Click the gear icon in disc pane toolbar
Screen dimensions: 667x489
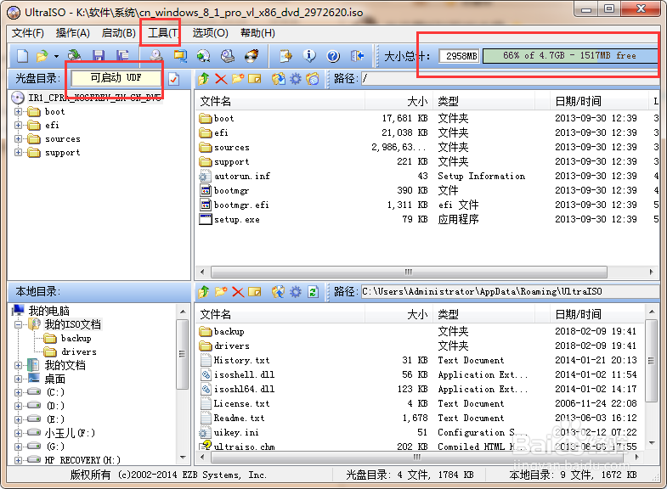coord(295,79)
